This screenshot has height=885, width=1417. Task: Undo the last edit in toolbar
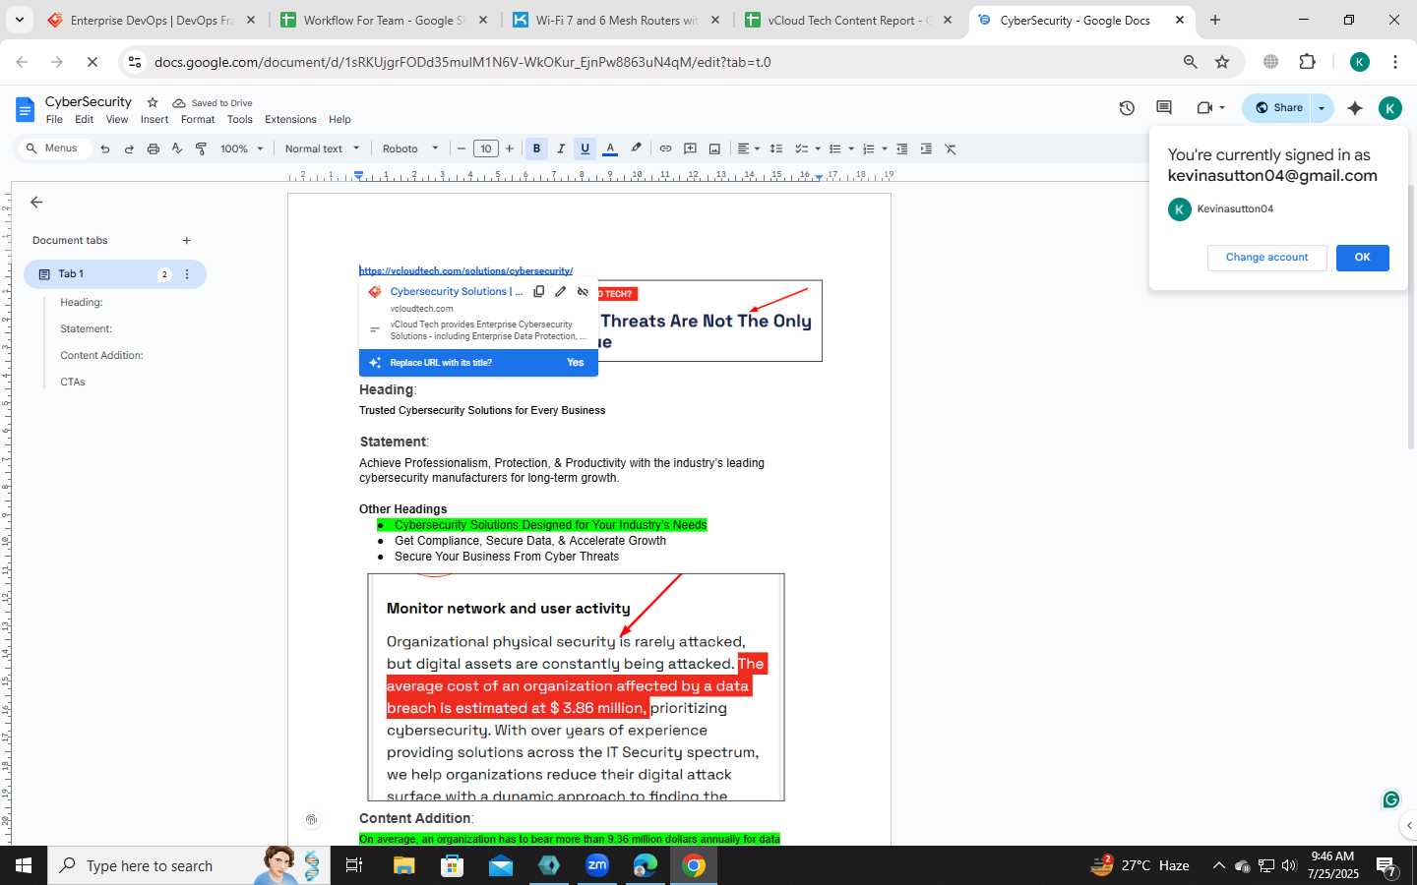(105, 149)
